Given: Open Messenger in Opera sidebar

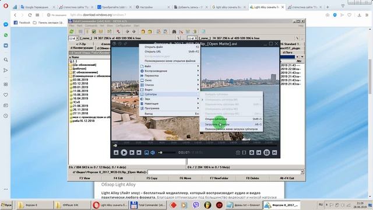Looking at the screenshot, I should click(6, 24).
